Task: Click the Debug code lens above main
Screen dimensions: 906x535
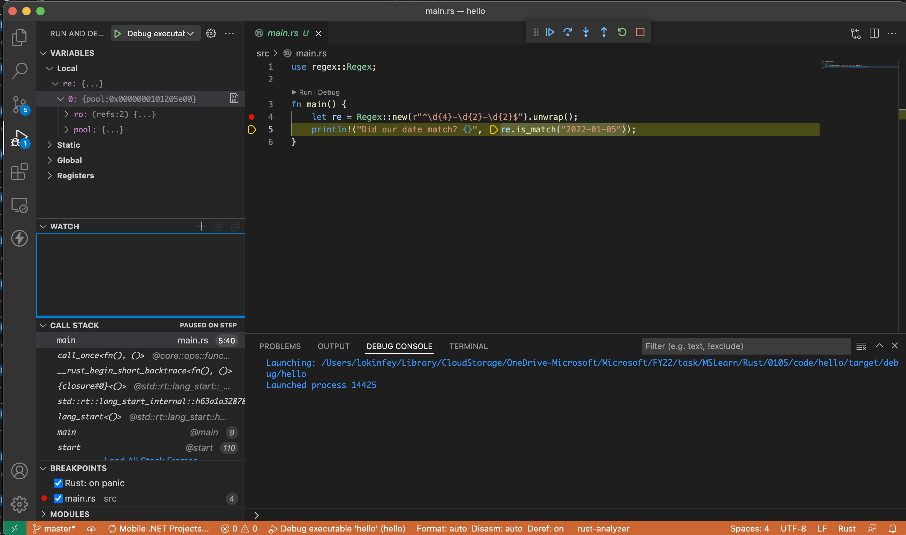Action: click(329, 92)
